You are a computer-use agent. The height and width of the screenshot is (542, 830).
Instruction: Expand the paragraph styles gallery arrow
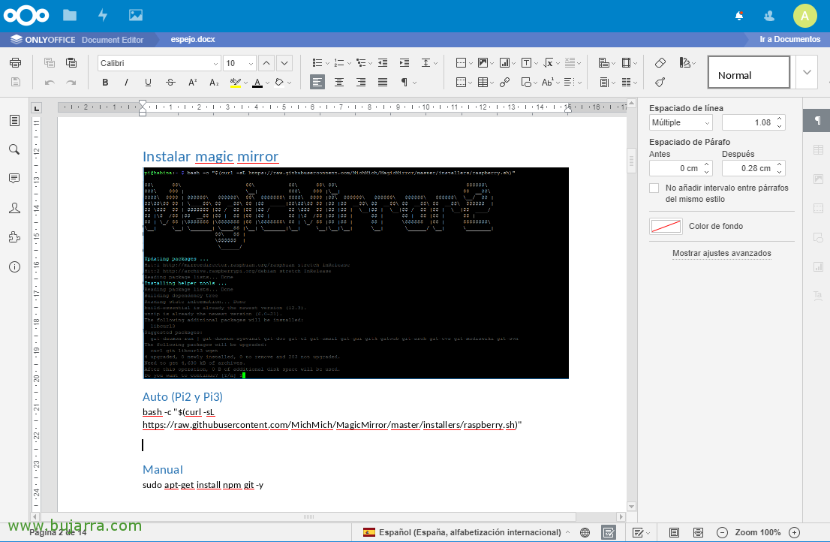pyautogui.click(x=807, y=73)
